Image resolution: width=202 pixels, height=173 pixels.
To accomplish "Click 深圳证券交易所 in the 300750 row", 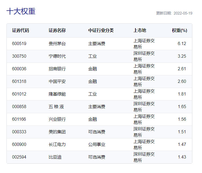I will click(x=144, y=56).
